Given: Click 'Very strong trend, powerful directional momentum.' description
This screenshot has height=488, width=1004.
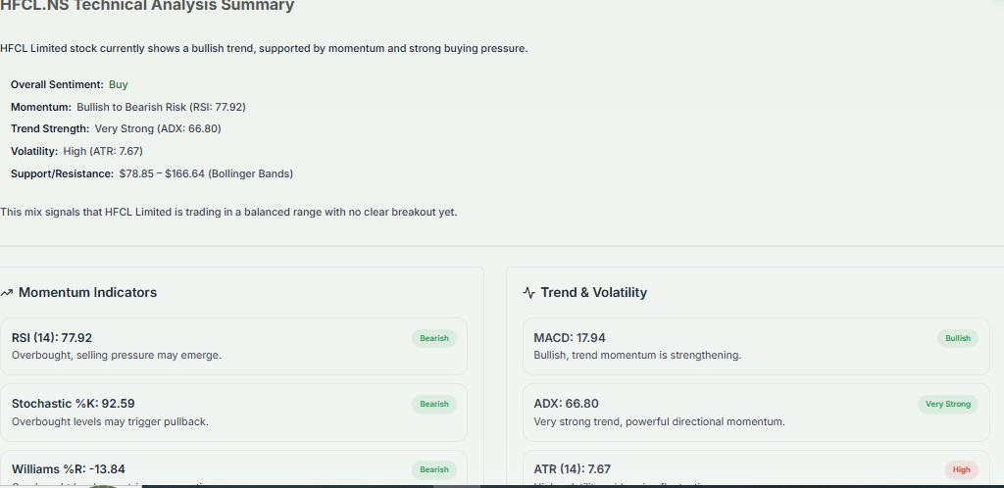Looking at the screenshot, I should point(659,422).
